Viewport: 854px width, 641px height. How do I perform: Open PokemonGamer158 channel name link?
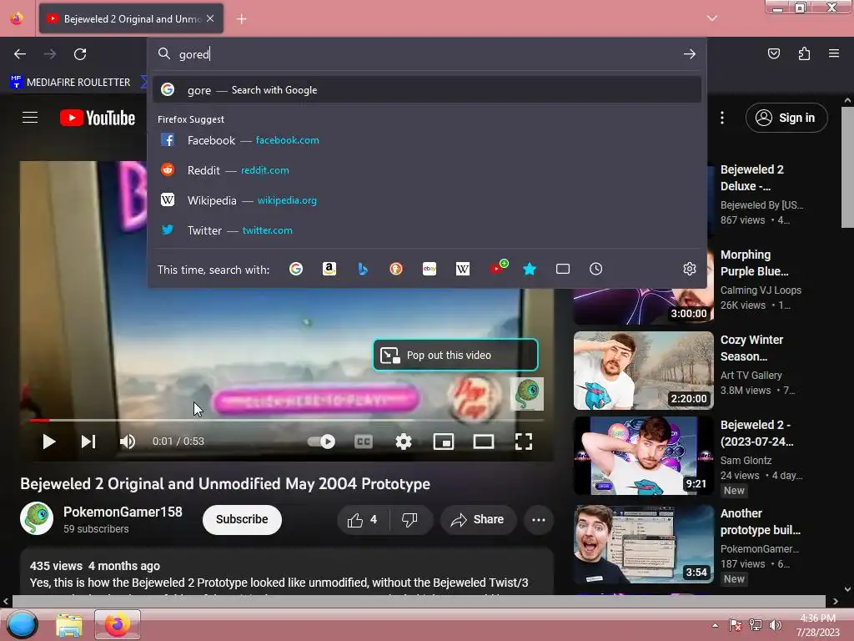pyautogui.click(x=123, y=512)
